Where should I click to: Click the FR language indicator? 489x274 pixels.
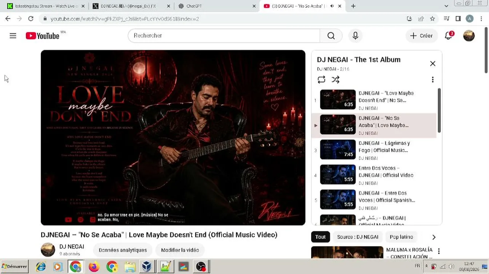(417, 266)
